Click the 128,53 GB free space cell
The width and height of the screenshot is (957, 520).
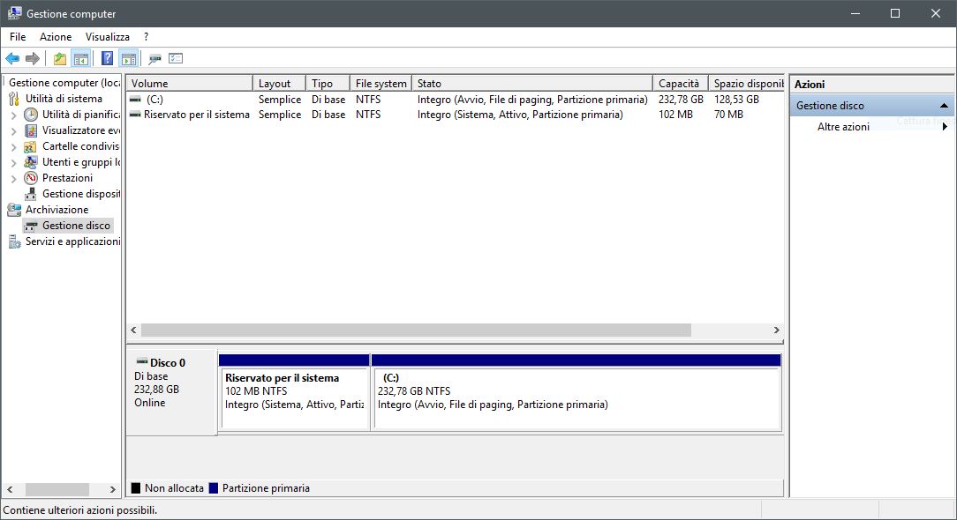pos(736,100)
